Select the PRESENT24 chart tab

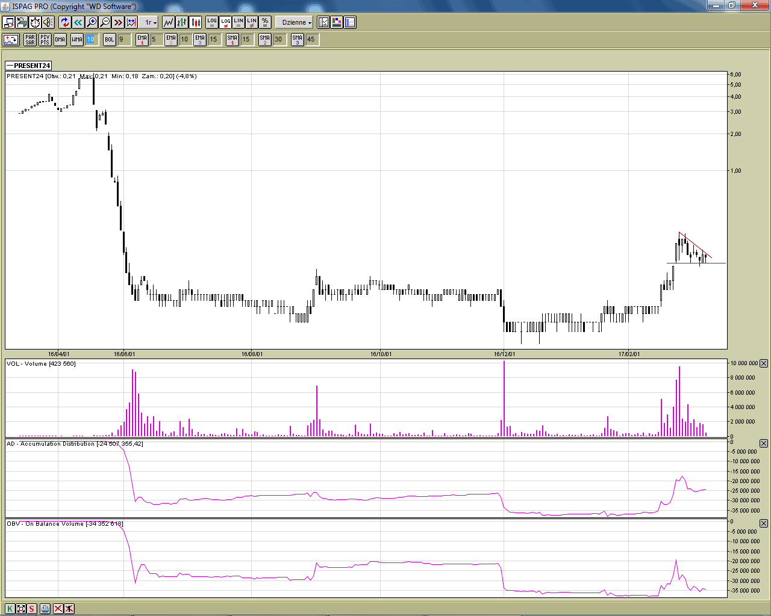[28, 66]
